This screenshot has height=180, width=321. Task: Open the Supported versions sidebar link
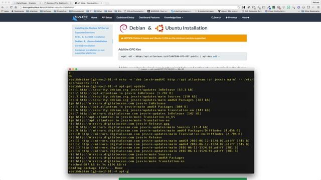(x=85, y=32)
